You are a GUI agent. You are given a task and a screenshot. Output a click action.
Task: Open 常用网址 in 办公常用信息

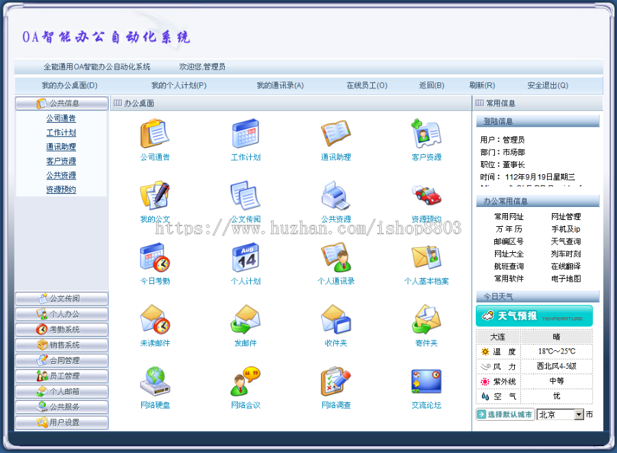pyautogui.click(x=509, y=217)
